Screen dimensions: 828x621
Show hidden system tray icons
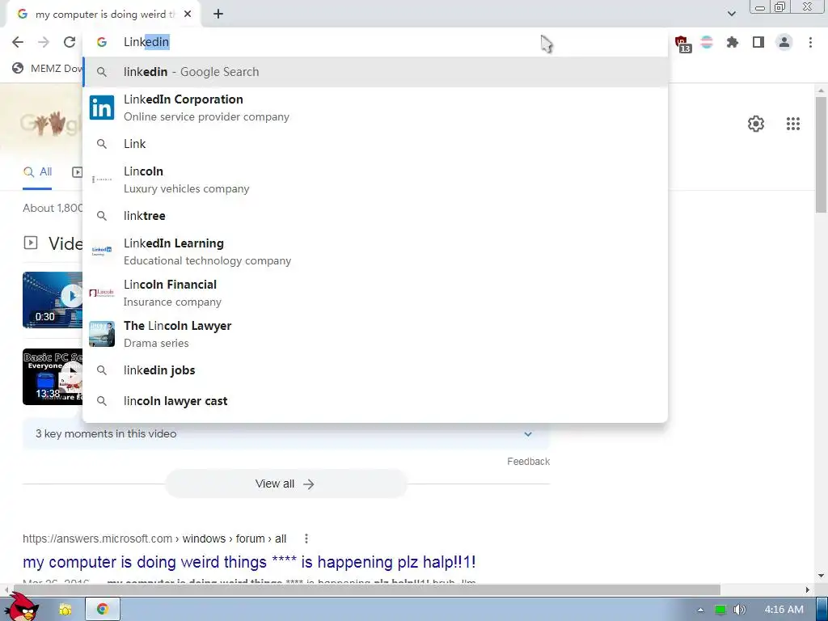[700, 610]
